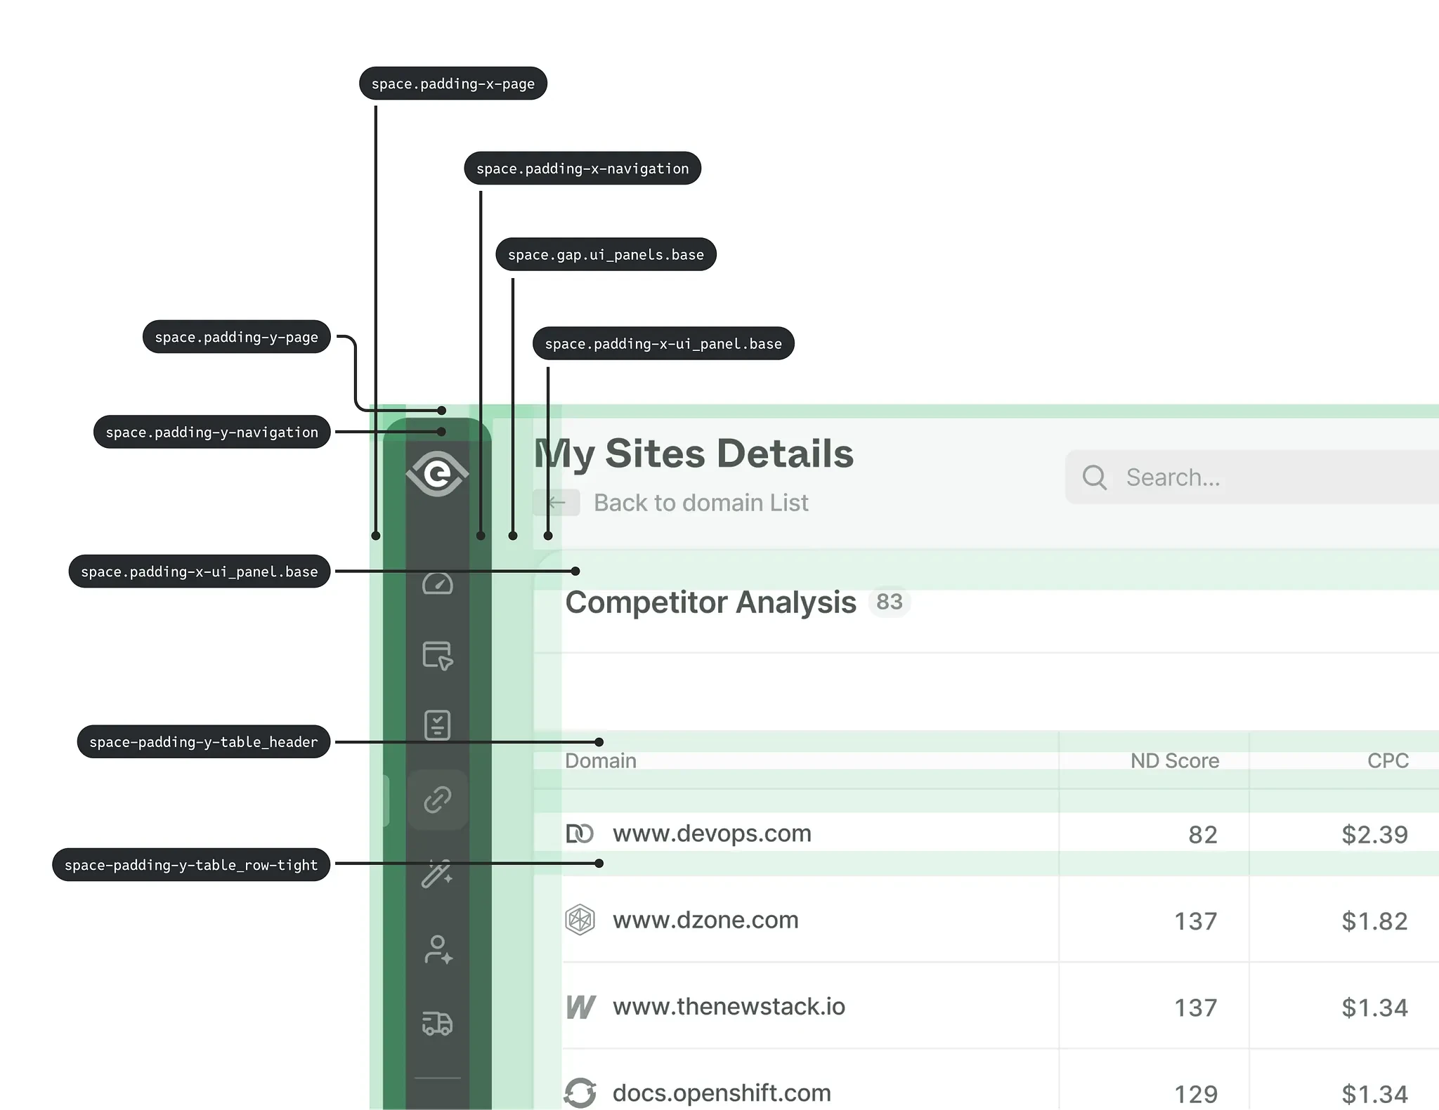
Task: Open the delivery truck sidebar icon
Action: pos(437,1023)
